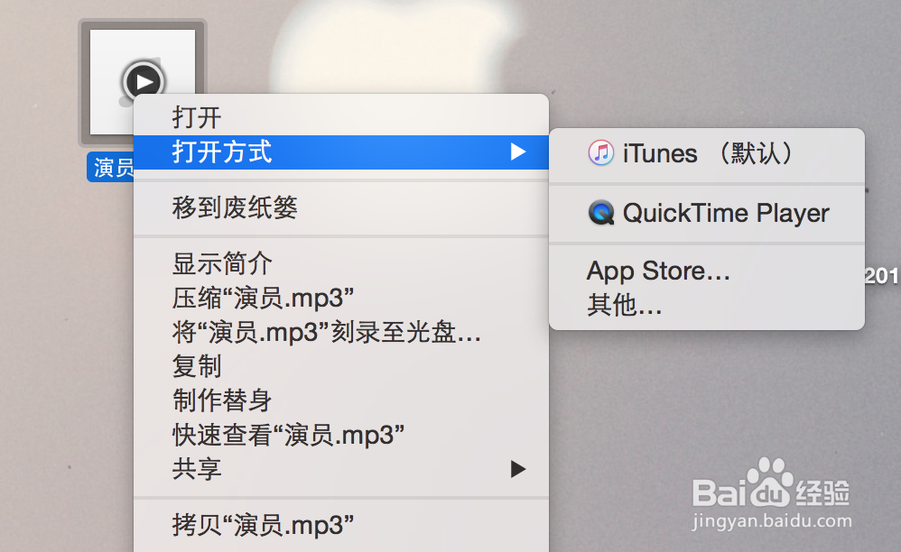Choose 移到废纸篓 to trash the file
The height and width of the screenshot is (552, 901).
[340, 207]
